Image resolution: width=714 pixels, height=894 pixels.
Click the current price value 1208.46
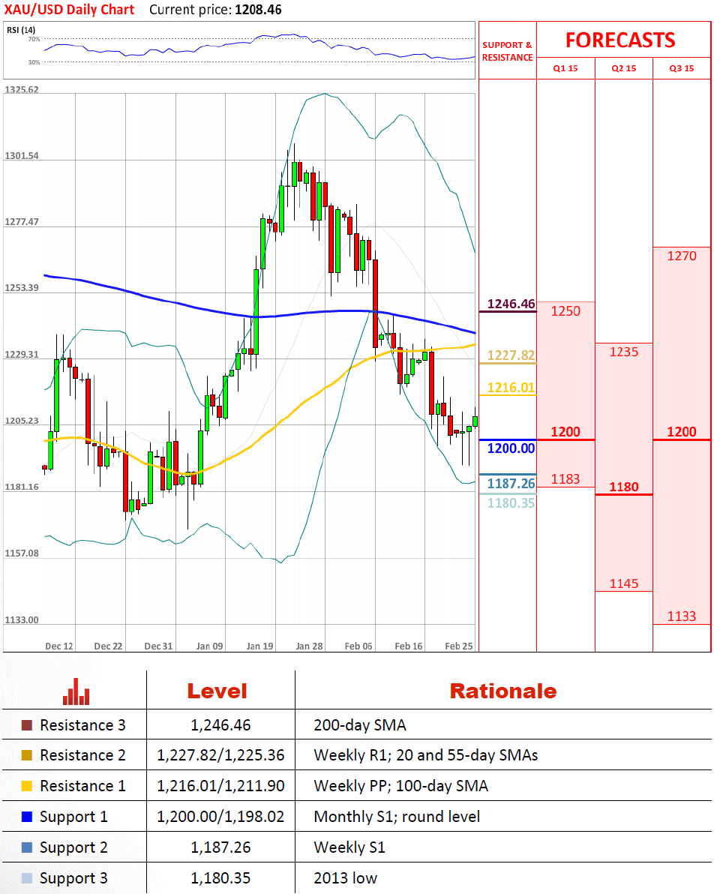[258, 10]
